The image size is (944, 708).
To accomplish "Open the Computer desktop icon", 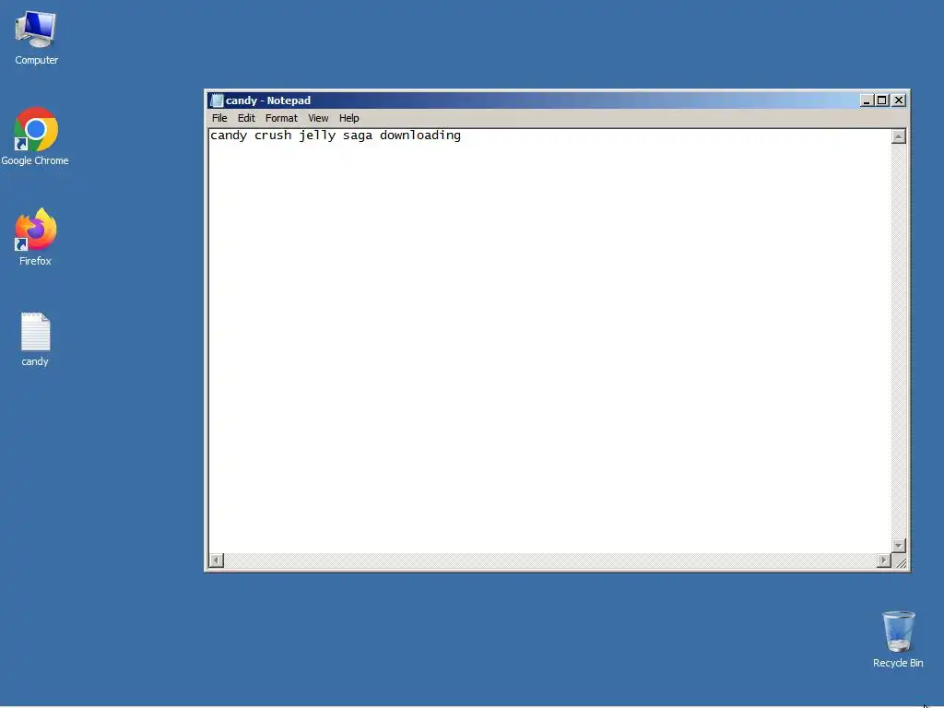I will (x=36, y=37).
